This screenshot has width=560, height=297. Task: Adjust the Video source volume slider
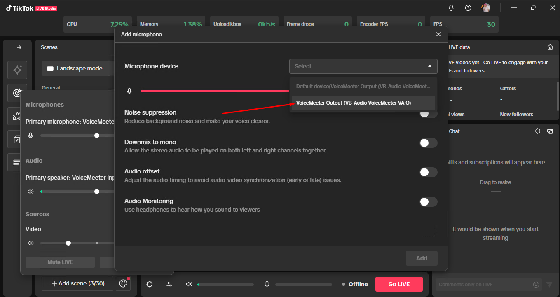point(77,243)
